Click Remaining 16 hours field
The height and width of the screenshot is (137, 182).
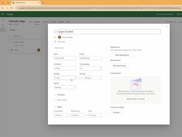click(x=78, y=115)
